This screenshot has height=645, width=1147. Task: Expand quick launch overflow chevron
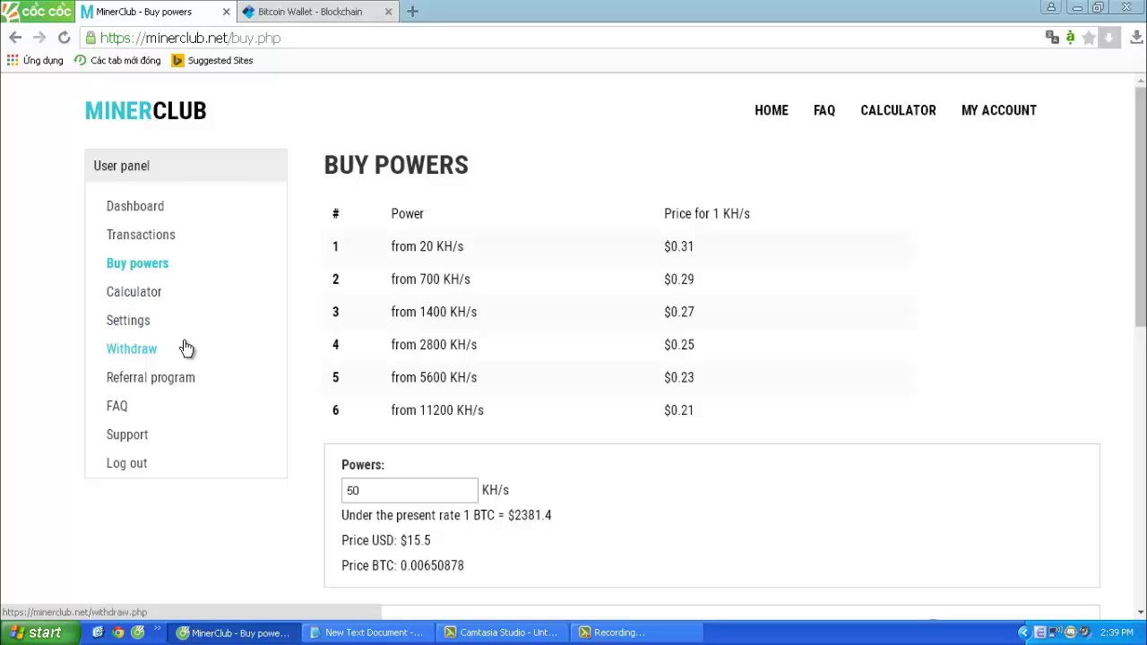coord(158,630)
